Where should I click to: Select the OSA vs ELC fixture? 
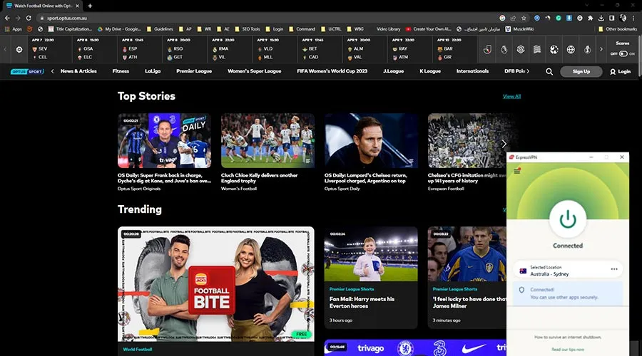coord(95,49)
